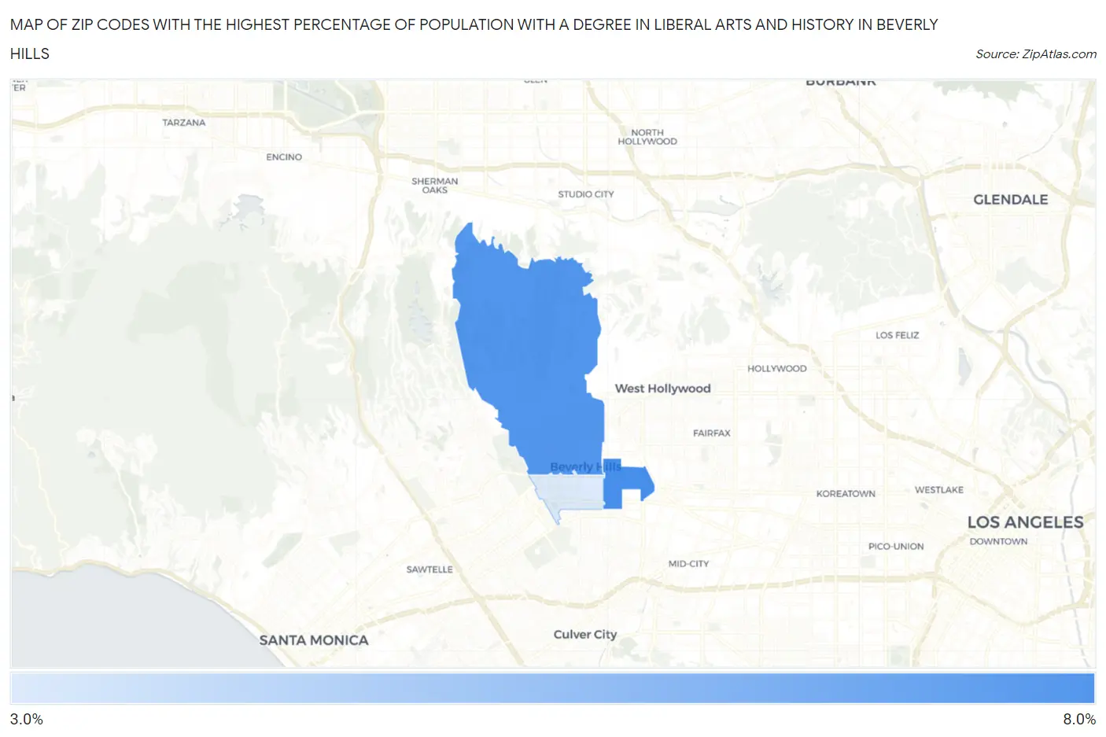Click the MID-CITY map label
This screenshot has width=1106, height=737.
[x=688, y=564]
